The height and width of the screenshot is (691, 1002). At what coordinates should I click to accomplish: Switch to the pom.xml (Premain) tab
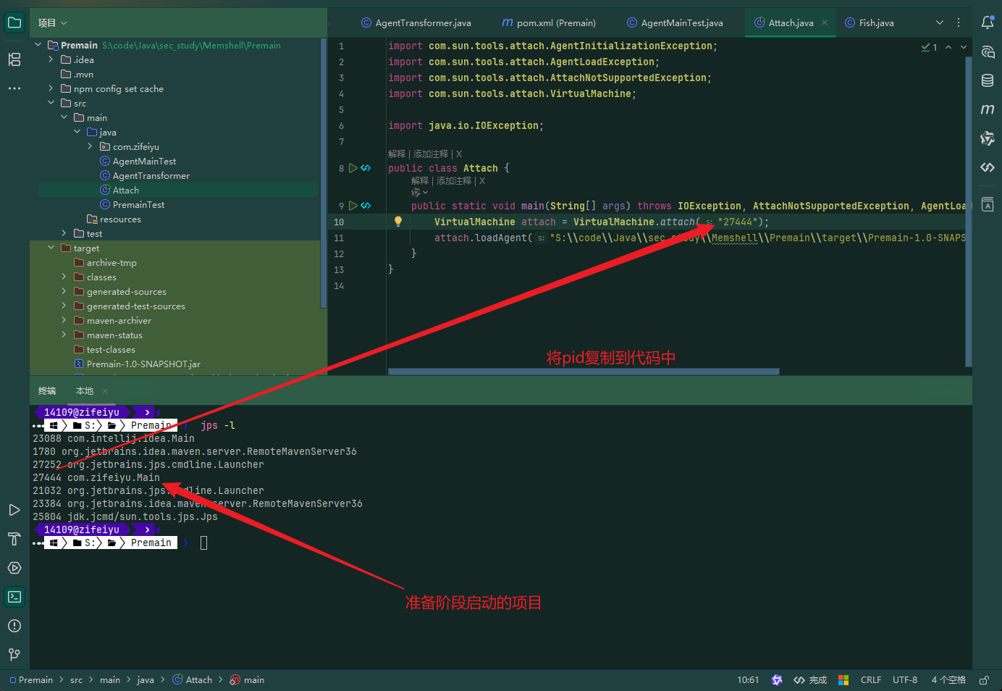click(x=549, y=23)
